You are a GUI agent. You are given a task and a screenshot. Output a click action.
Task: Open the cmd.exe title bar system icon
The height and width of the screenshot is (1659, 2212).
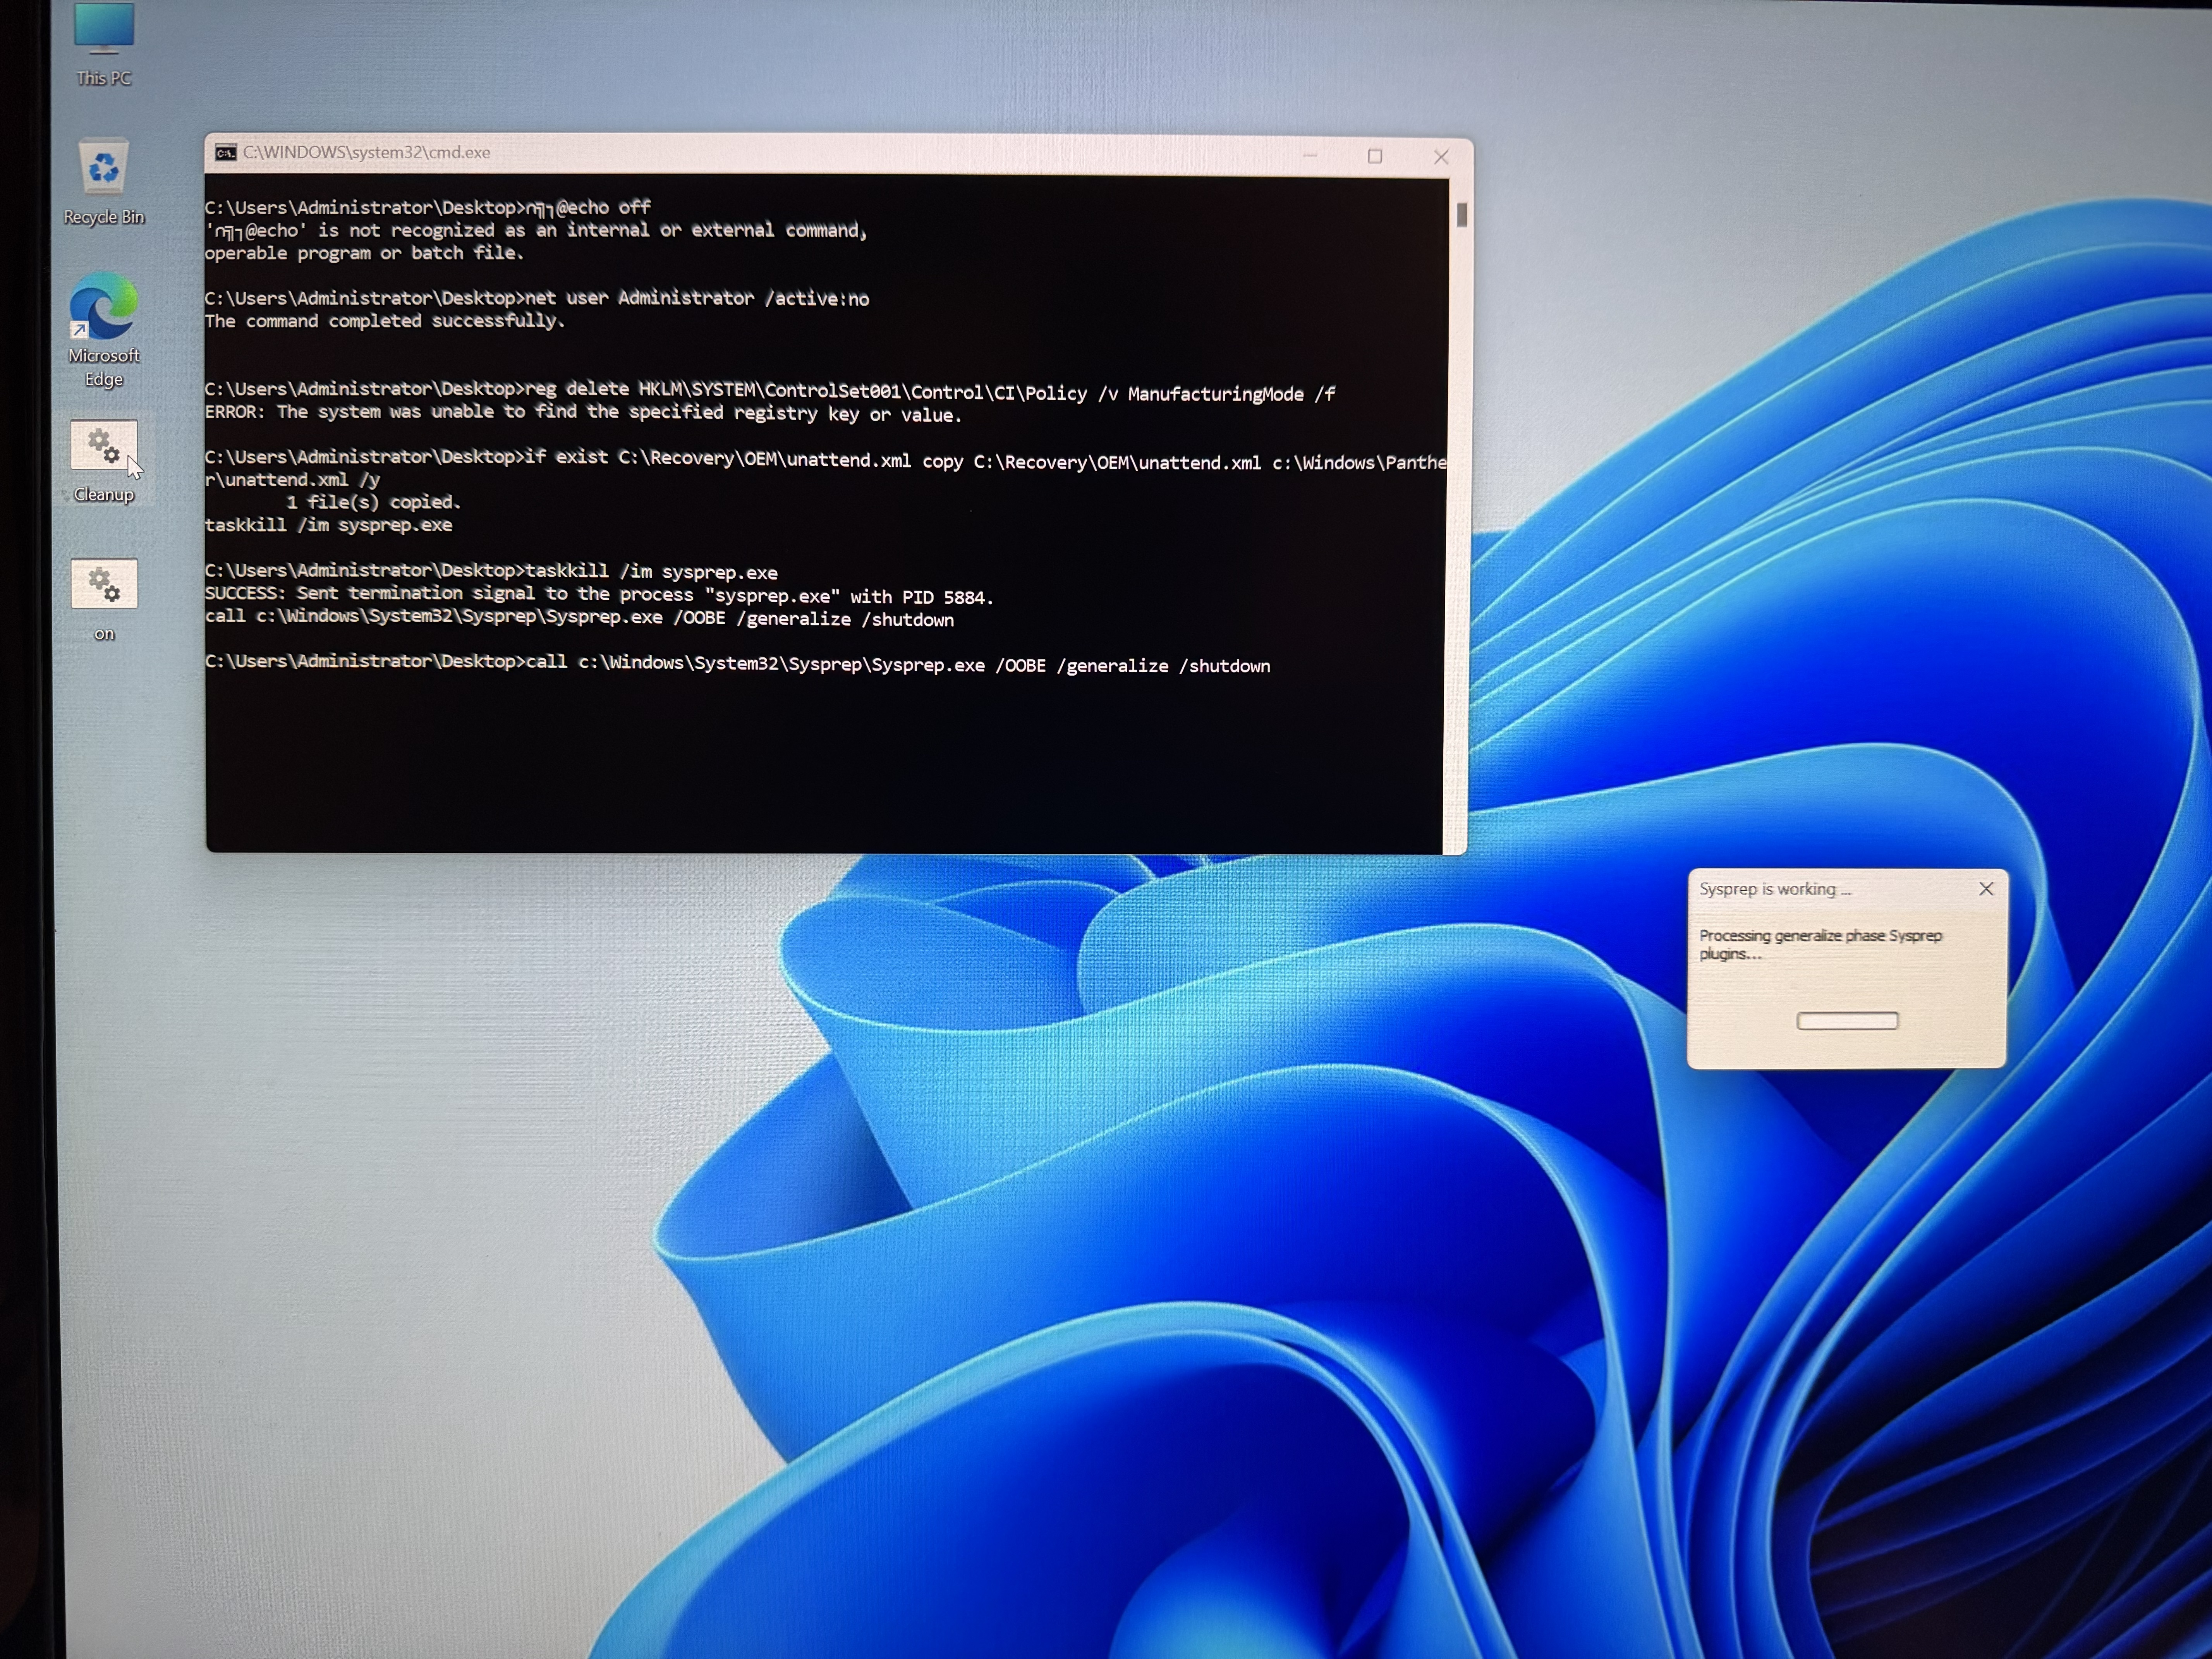pyautogui.click(x=226, y=153)
